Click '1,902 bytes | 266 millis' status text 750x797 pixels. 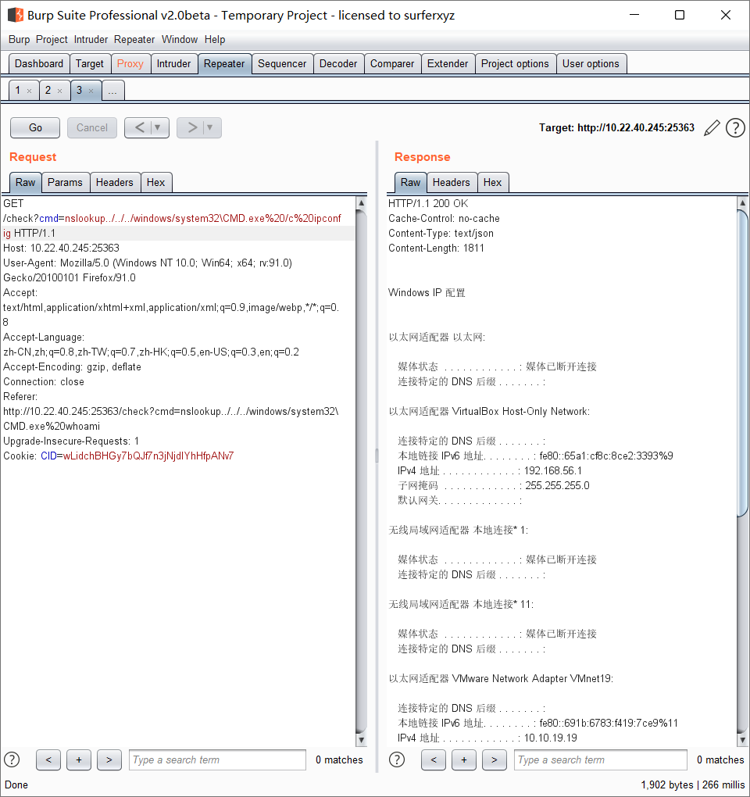point(692,784)
